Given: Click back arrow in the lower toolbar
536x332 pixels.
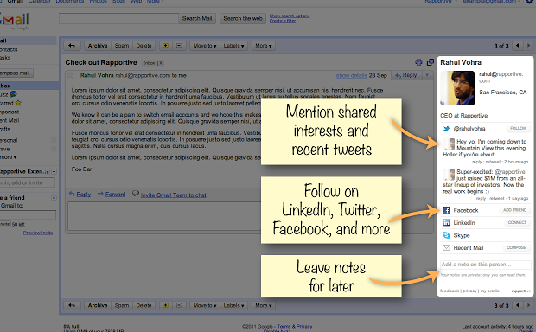Looking at the screenshot, I should 72,305.
